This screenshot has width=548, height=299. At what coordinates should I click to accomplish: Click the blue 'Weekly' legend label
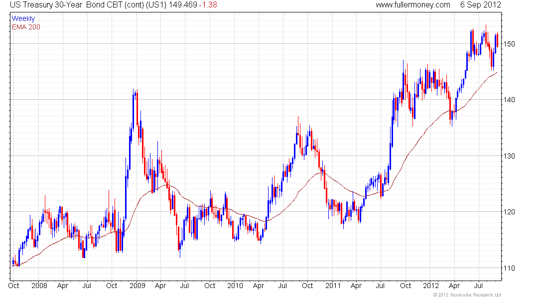[x=23, y=18]
